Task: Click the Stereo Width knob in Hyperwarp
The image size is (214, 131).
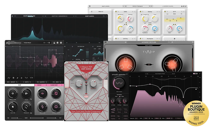Action: point(56,107)
